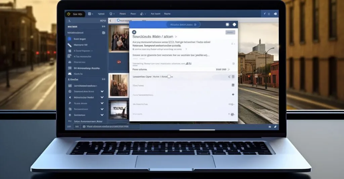This screenshot has width=344, height=179.
Task: Click the search icon atop the left sidebar
Action: click(70, 21)
